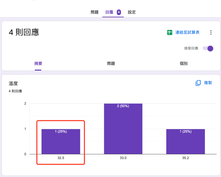Select the 摘要 sub-tab
Image resolution: width=221 pixels, height=177 pixels.
[38, 63]
